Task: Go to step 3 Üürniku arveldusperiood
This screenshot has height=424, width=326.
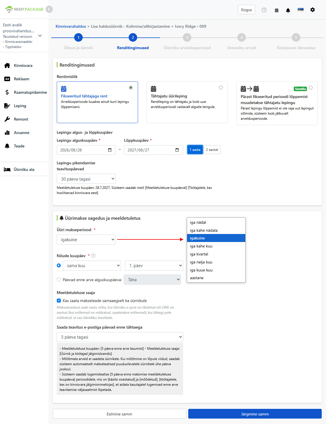Action: click(187, 37)
